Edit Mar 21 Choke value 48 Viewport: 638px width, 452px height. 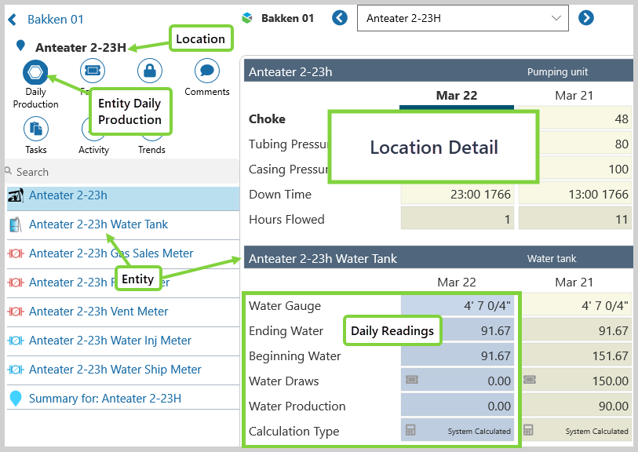(585, 118)
